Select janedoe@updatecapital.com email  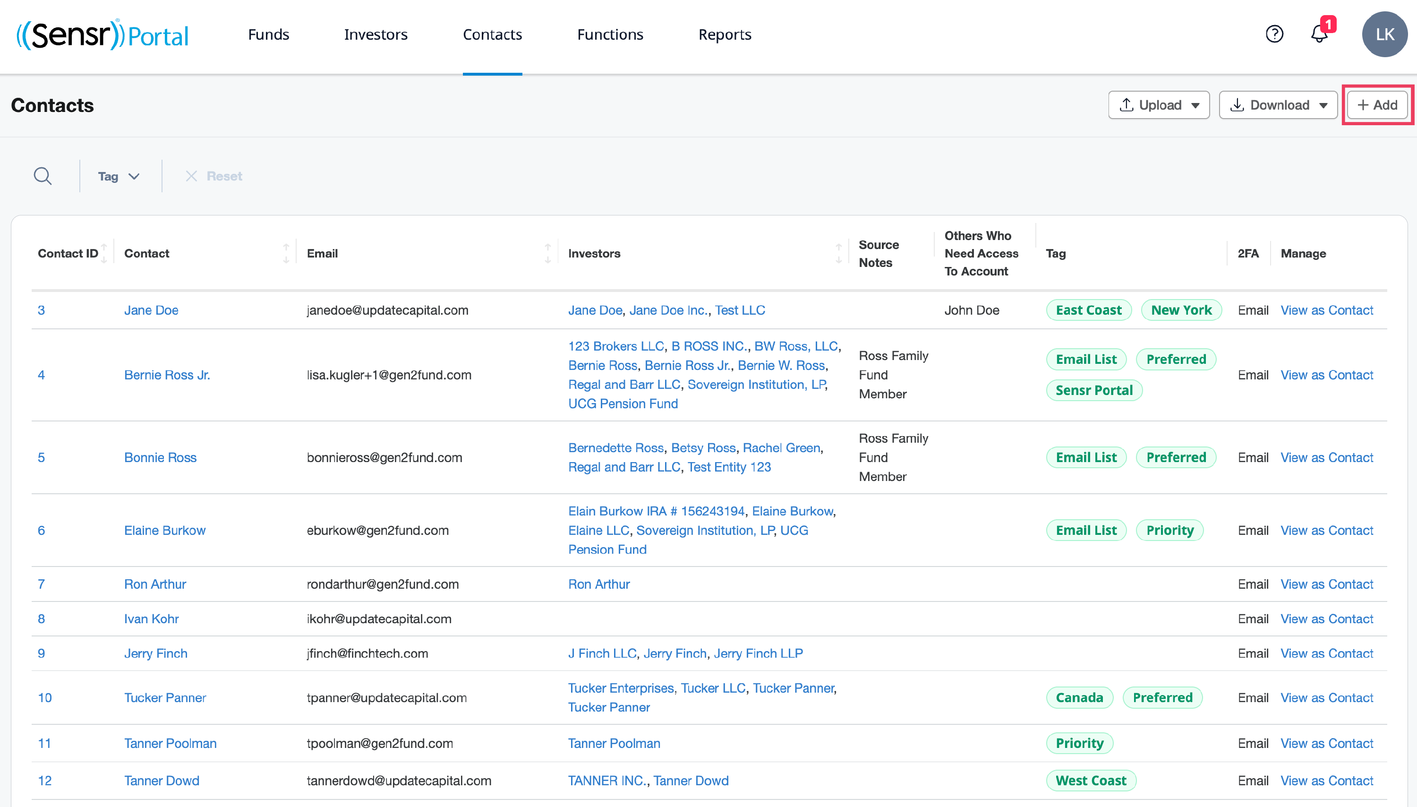387,310
